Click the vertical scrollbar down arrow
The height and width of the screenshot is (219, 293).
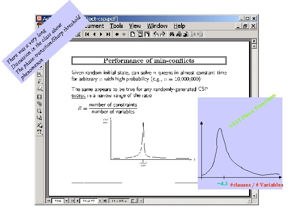tap(254, 196)
